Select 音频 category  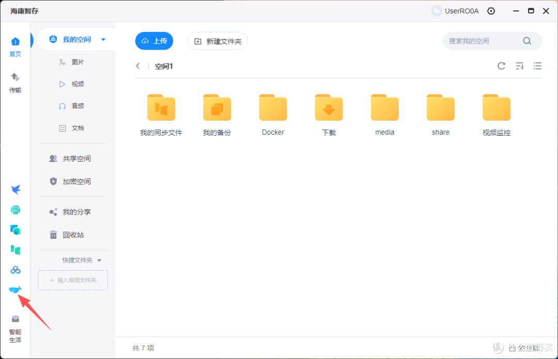[71, 106]
